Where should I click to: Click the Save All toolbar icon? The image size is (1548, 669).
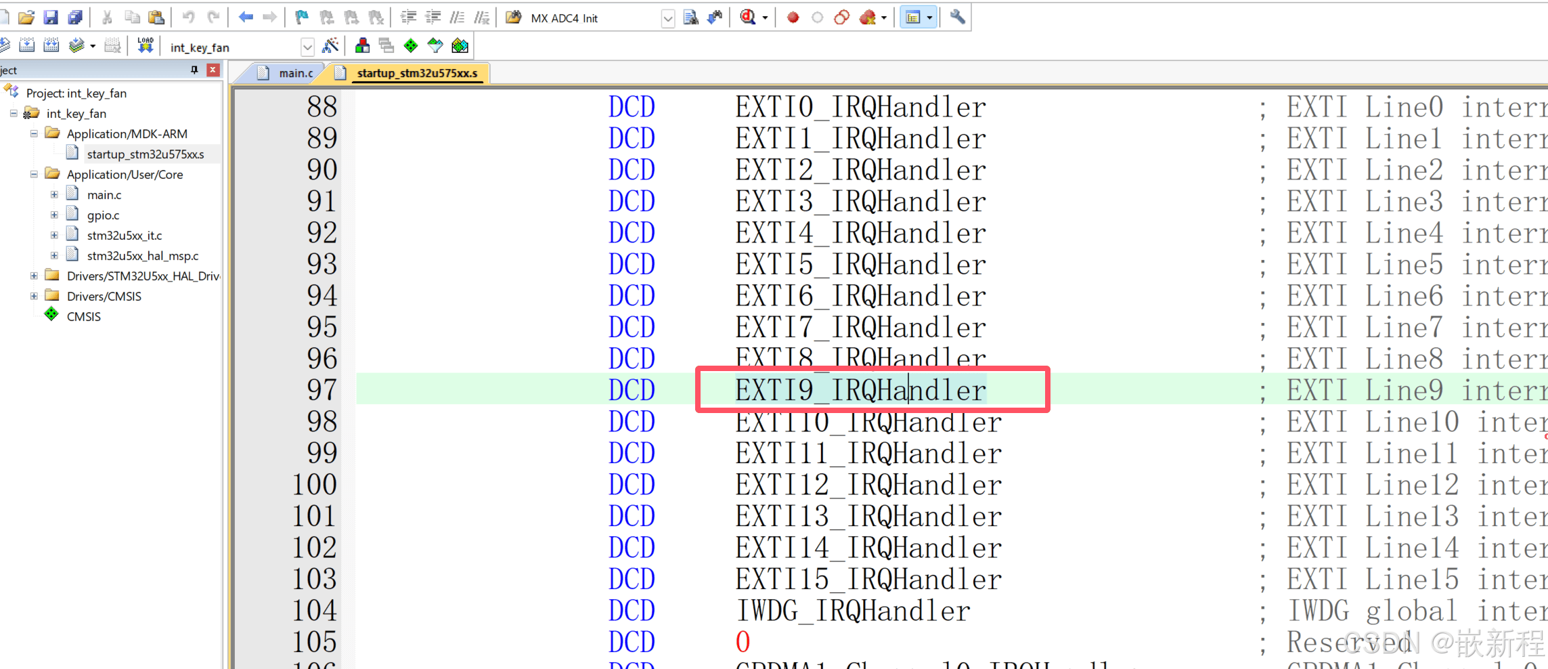(x=74, y=18)
